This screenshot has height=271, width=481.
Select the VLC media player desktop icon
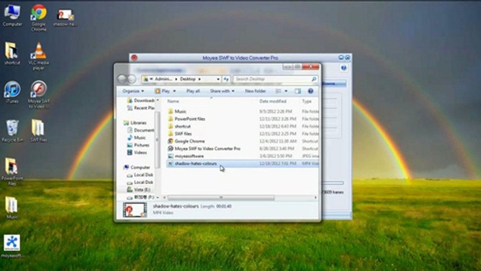[38, 56]
